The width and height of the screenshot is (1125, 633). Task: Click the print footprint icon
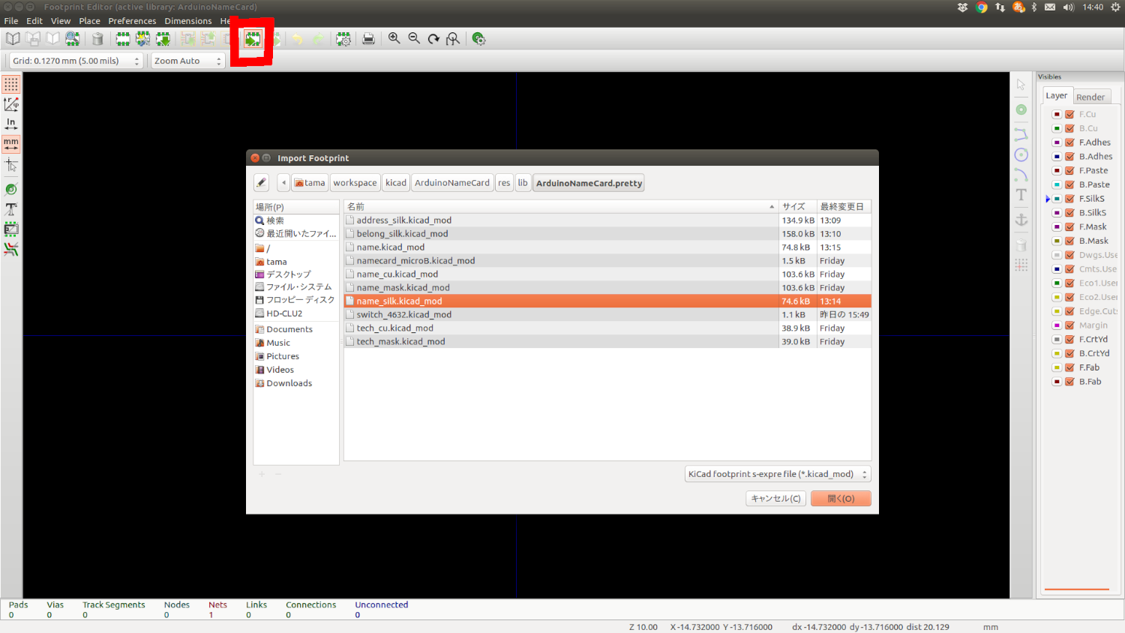click(x=368, y=39)
